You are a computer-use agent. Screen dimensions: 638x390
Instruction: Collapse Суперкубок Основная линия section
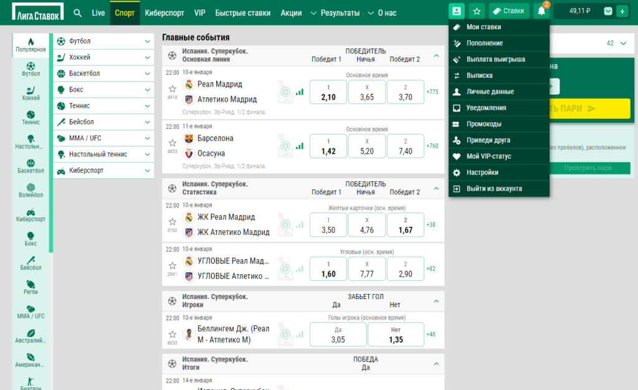click(x=436, y=55)
